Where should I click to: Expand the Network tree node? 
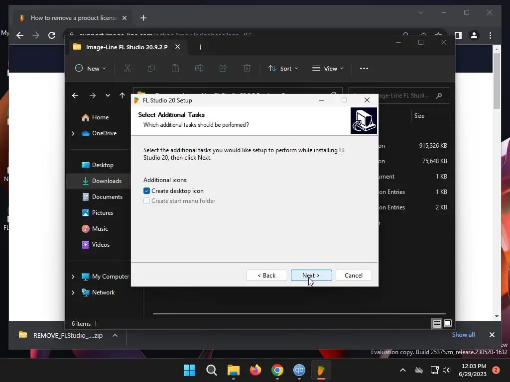click(73, 292)
